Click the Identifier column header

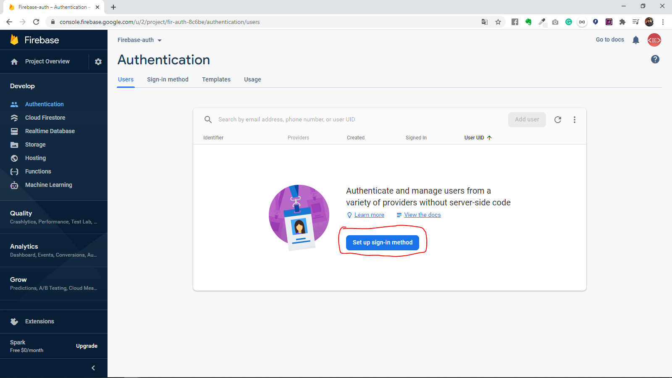click(x=213, y=138)
